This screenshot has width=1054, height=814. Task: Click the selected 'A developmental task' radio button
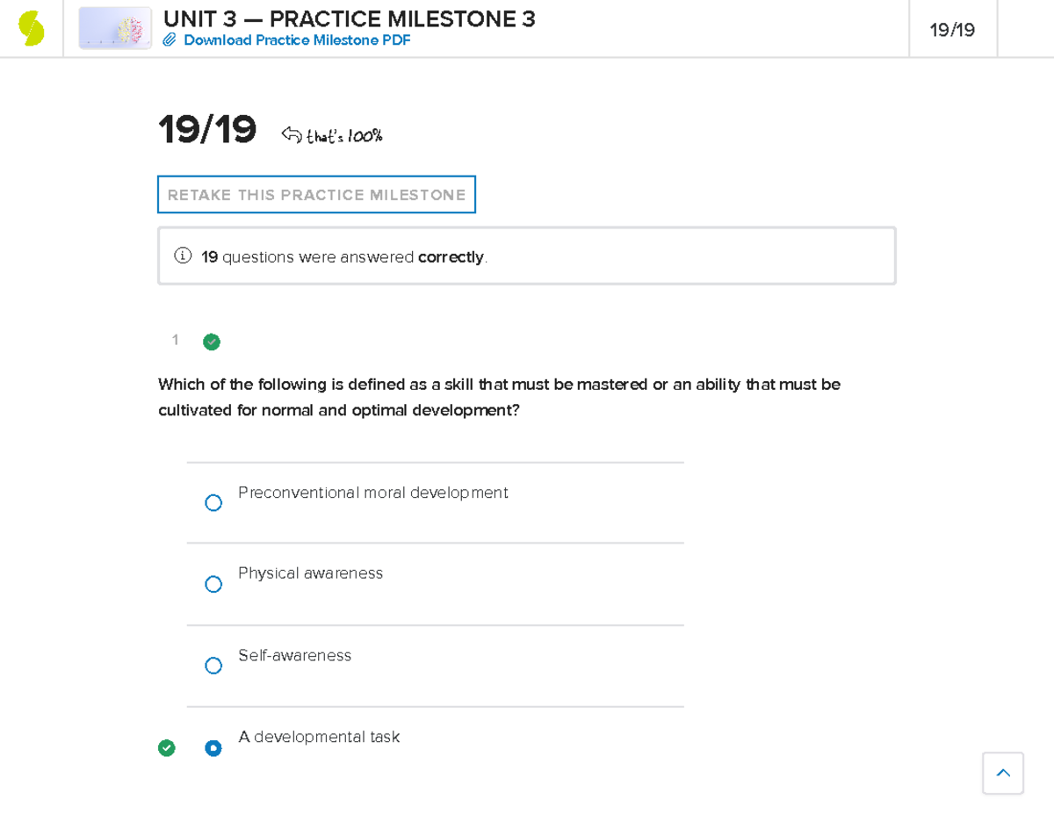point(213,747)
